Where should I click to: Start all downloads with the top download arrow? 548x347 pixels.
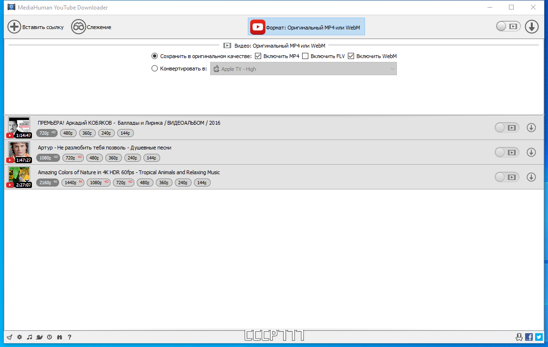point(531,27)
